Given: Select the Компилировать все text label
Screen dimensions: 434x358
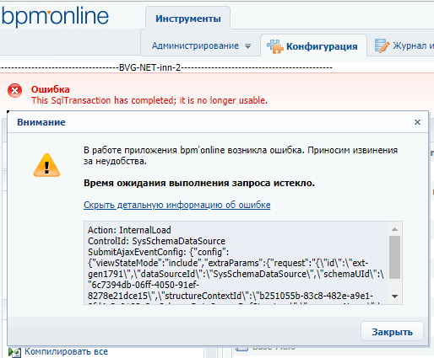Looking at the screenshot, I should [x=66, y=351].
